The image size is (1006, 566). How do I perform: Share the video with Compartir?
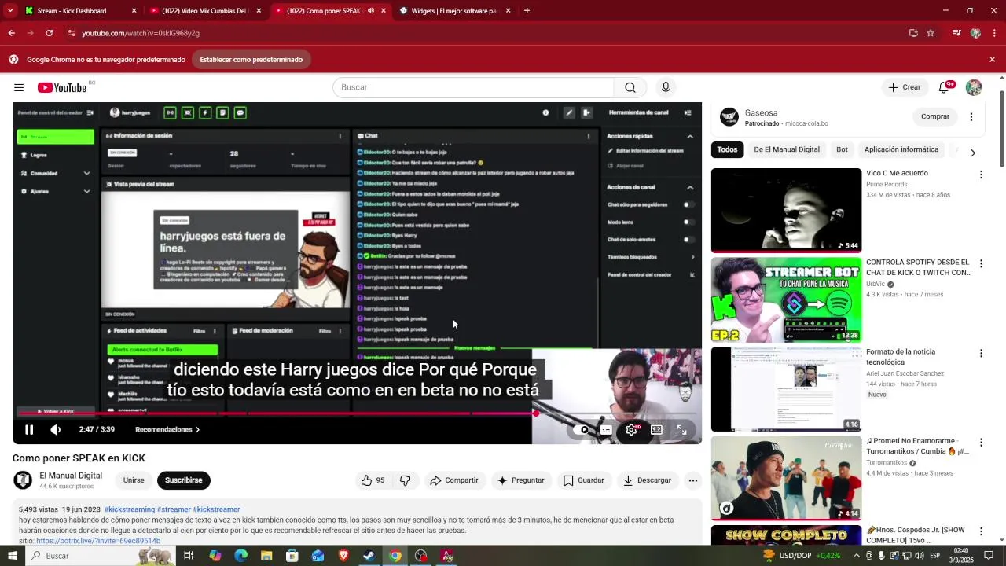pyautogui.click(x=453, y=480)
